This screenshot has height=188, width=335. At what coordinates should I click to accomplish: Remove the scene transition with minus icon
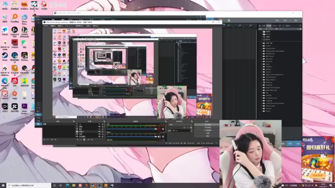188,127
